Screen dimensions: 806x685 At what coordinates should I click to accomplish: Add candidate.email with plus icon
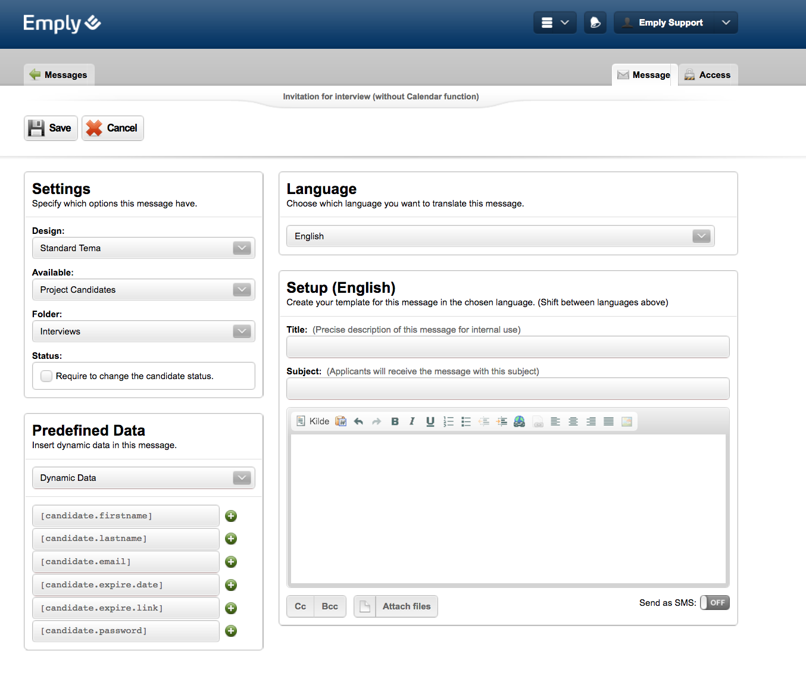(231, 562)
